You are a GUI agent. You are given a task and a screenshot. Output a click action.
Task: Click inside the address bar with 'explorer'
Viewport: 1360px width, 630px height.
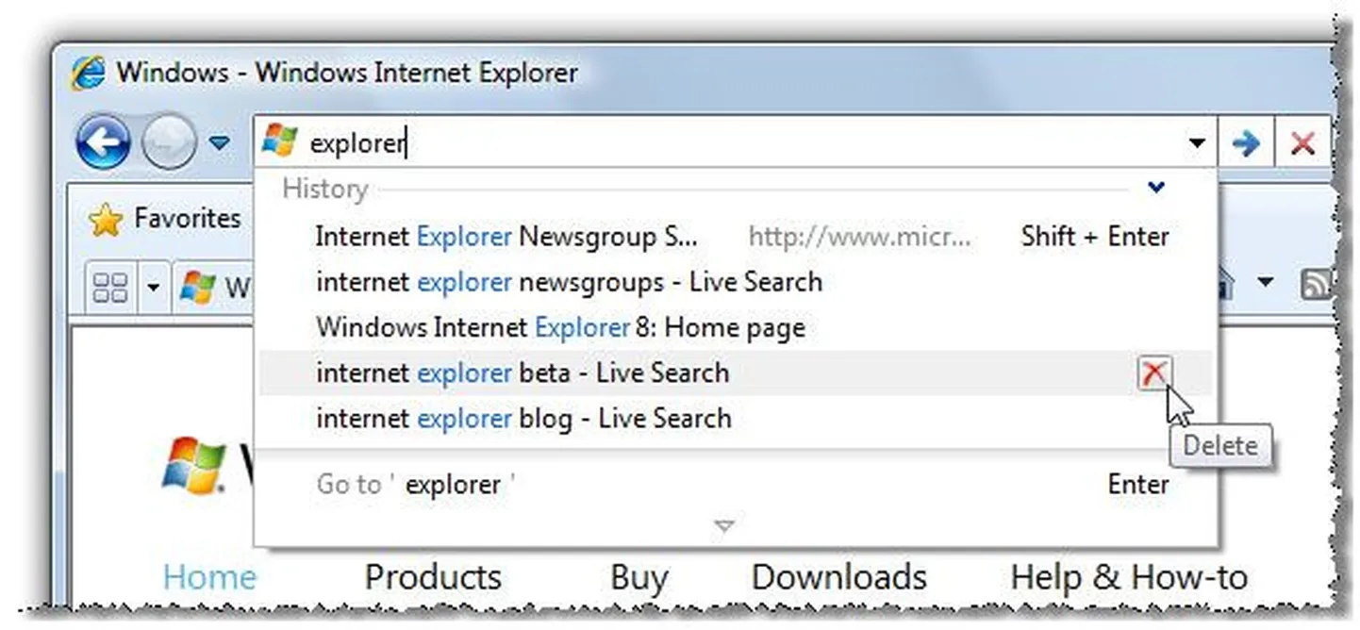tap(736, 143)
